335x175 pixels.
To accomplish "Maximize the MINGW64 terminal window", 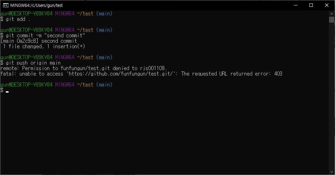I will [311, 5].
